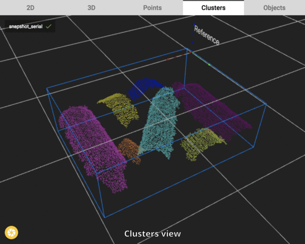
Task: Select the Points tab
Action: coord(152,8)
